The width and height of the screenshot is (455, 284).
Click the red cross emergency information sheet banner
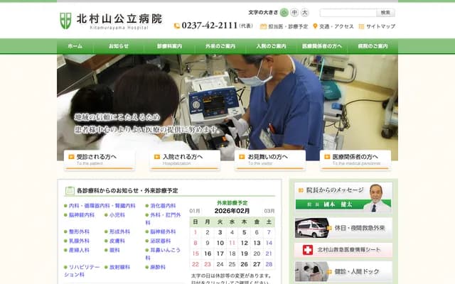pos(343,250)
